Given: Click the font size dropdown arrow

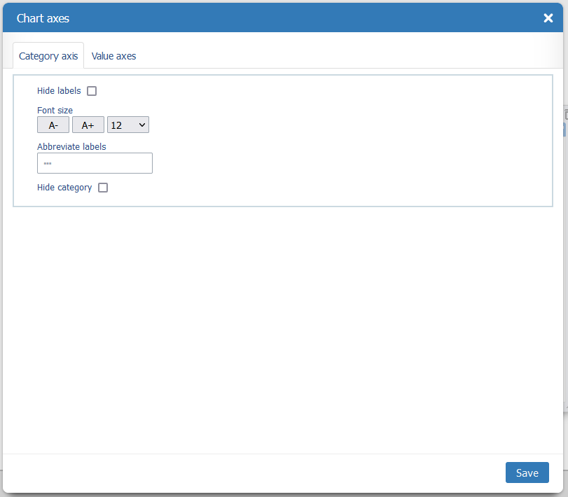Looking at the screenshot, I should coord(142,125).
